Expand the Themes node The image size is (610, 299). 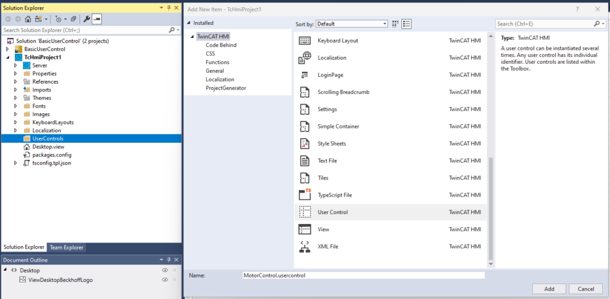(x=15, y=98)
